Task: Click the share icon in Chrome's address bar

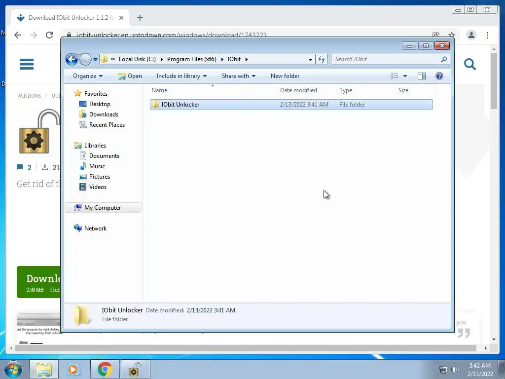Action: click(x=436, y=35)
